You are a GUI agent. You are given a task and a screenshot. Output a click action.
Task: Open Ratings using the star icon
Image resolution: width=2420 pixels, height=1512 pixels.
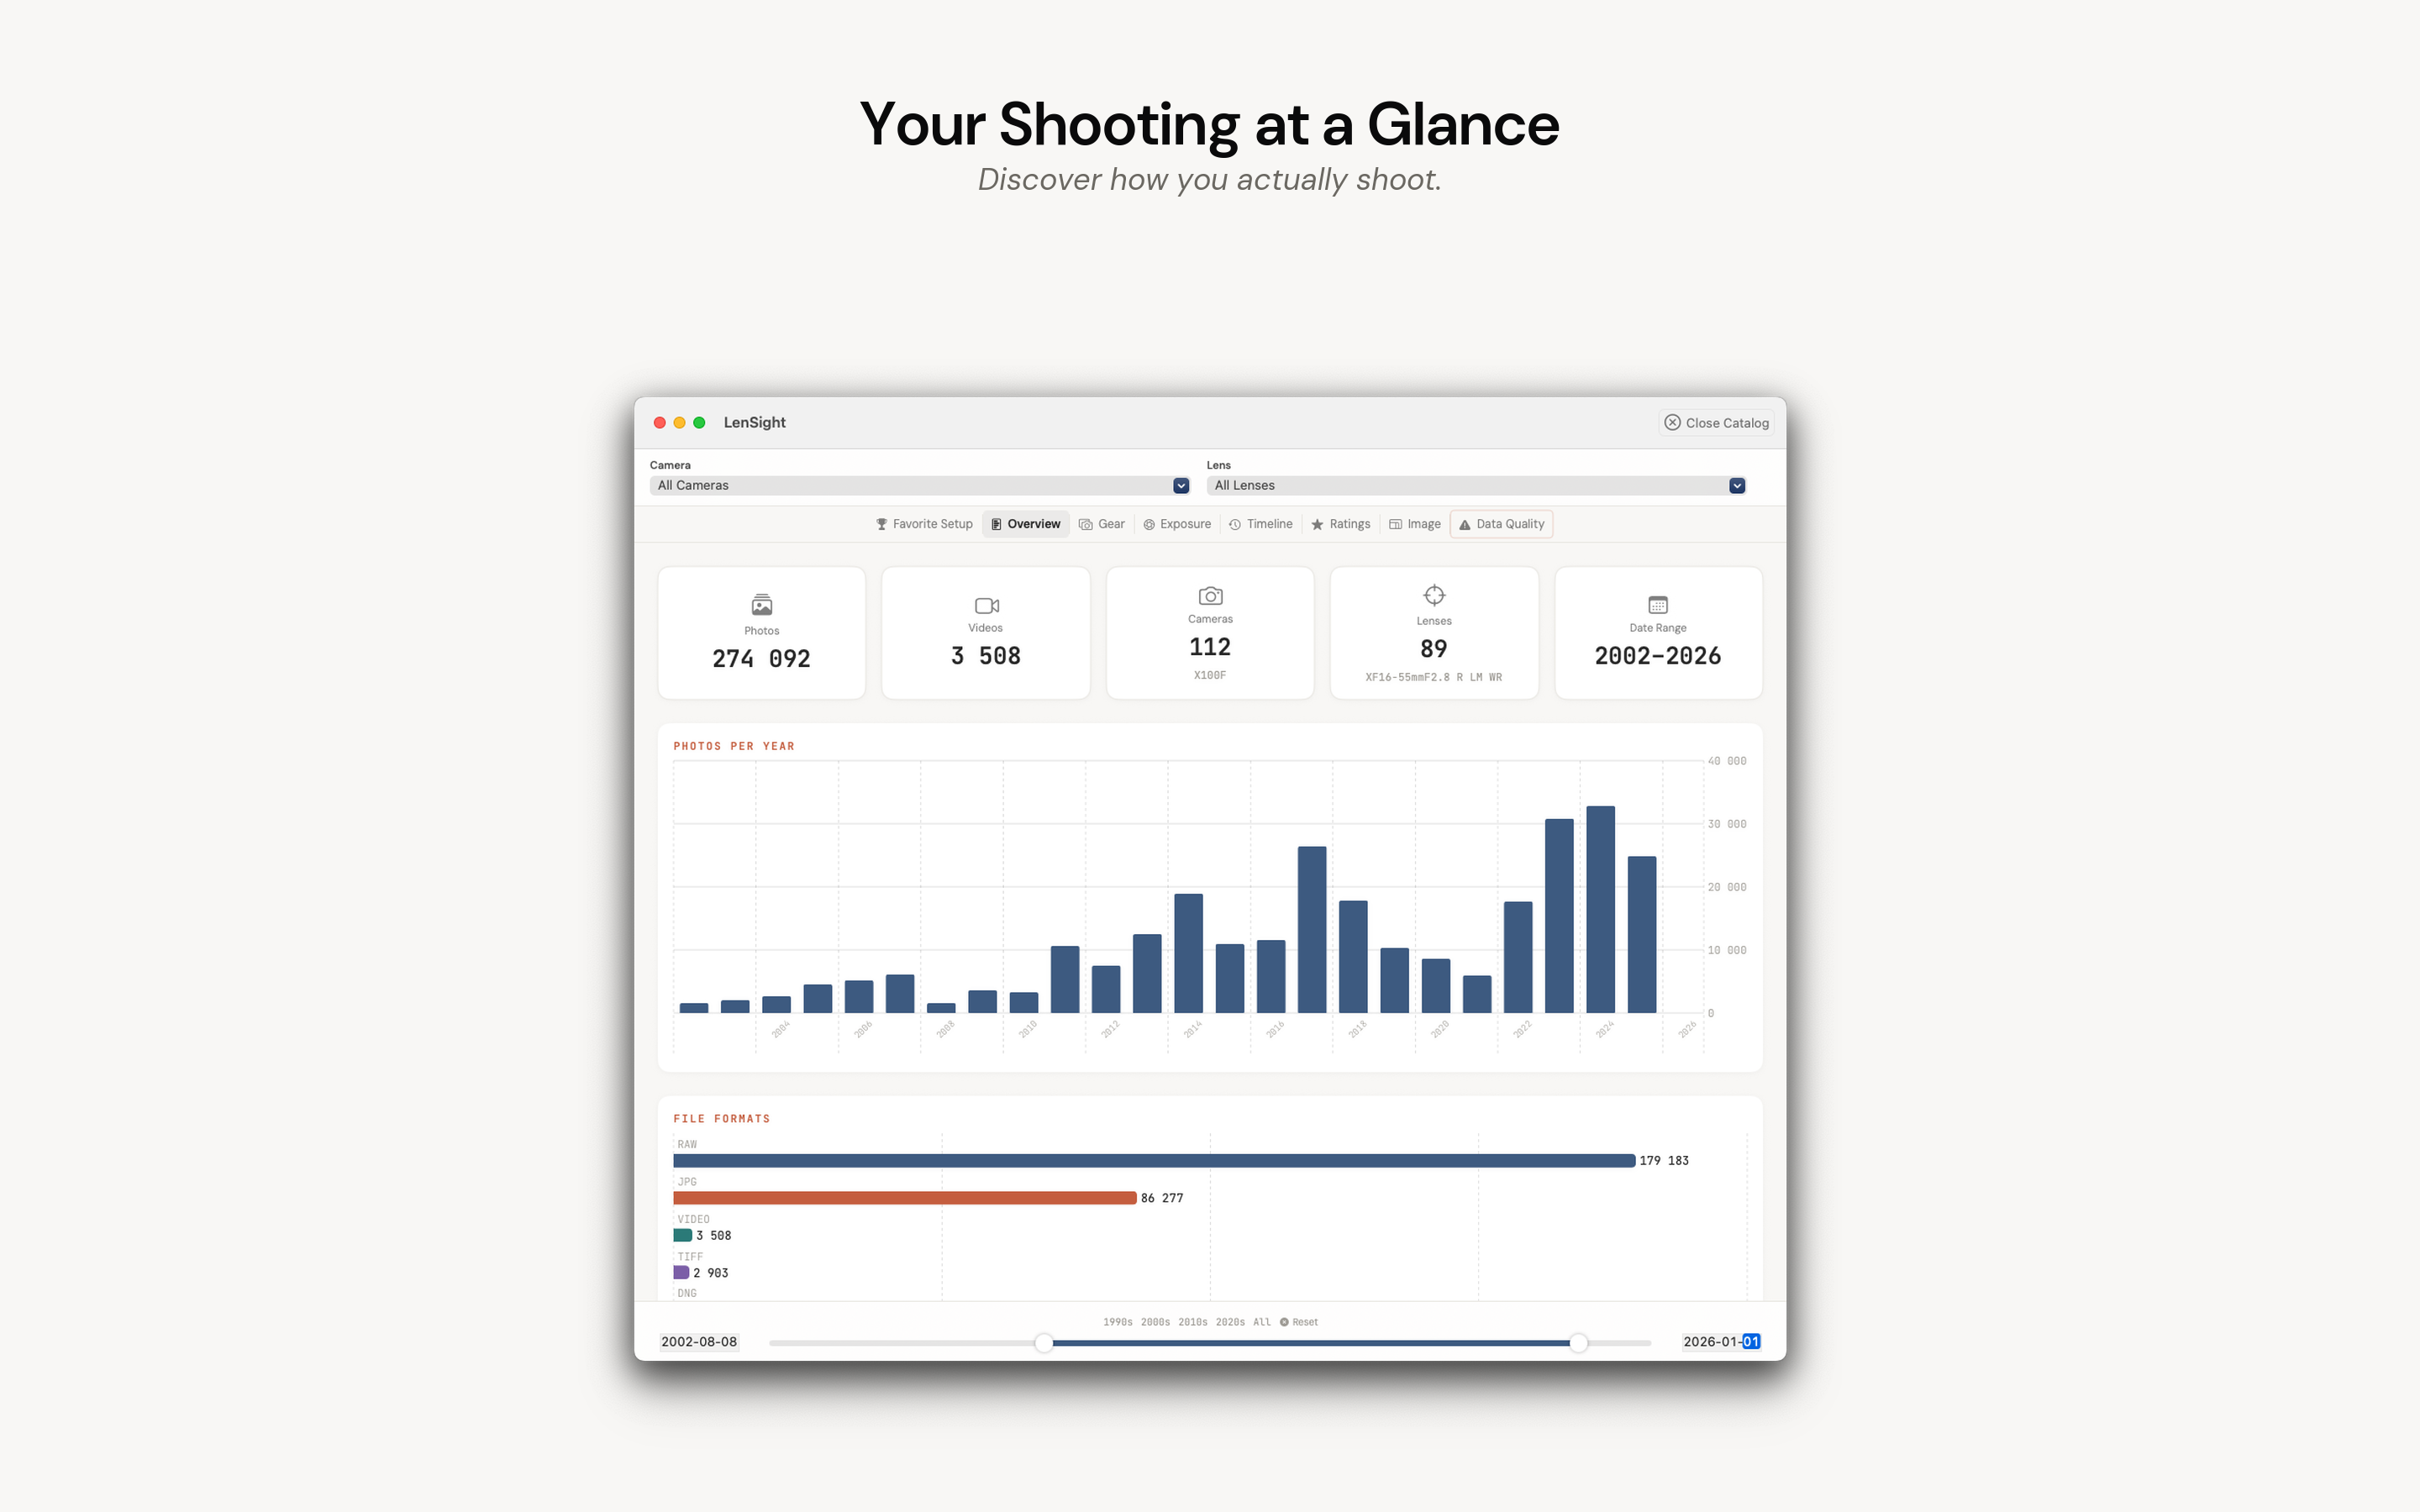(1318, 524)
